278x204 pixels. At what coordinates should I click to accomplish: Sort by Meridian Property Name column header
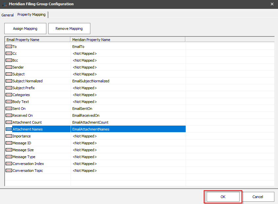(128, 40)
